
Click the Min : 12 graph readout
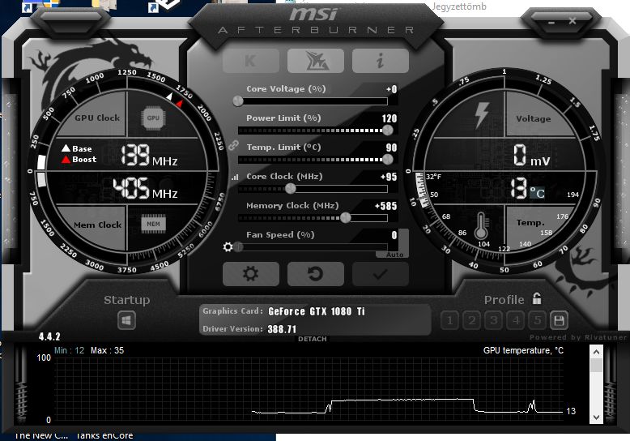69,350
